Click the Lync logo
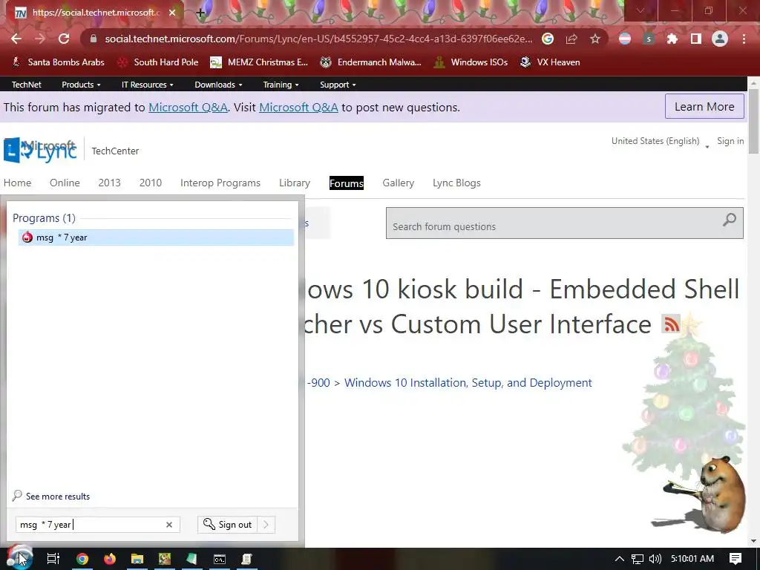 [40, 150]
